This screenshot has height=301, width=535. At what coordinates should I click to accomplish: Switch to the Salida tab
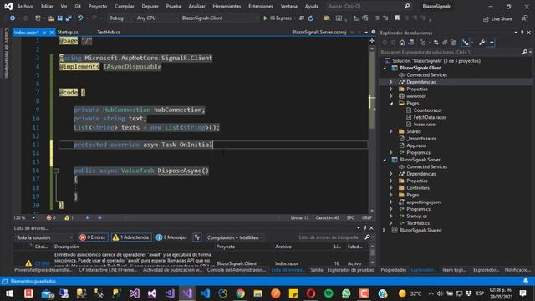pyautogui.click(x=317, y=270)
